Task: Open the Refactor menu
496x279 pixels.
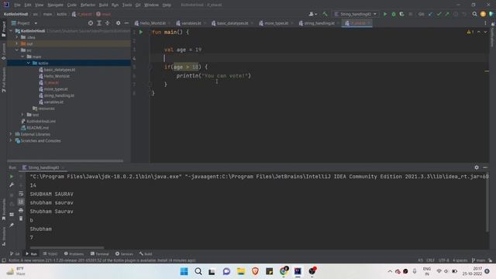Action: 88,5
